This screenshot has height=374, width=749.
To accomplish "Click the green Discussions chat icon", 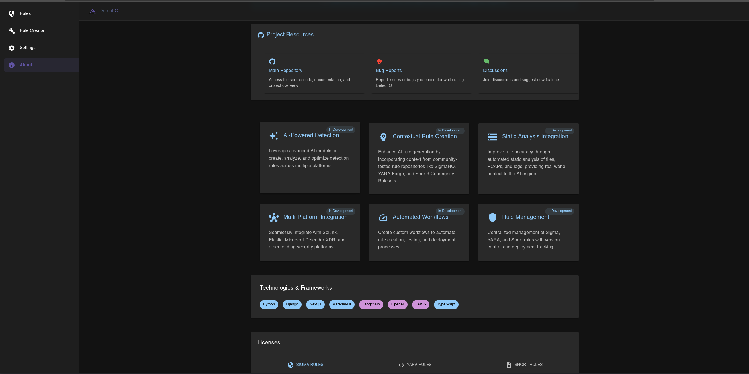I will click(486, 61).
